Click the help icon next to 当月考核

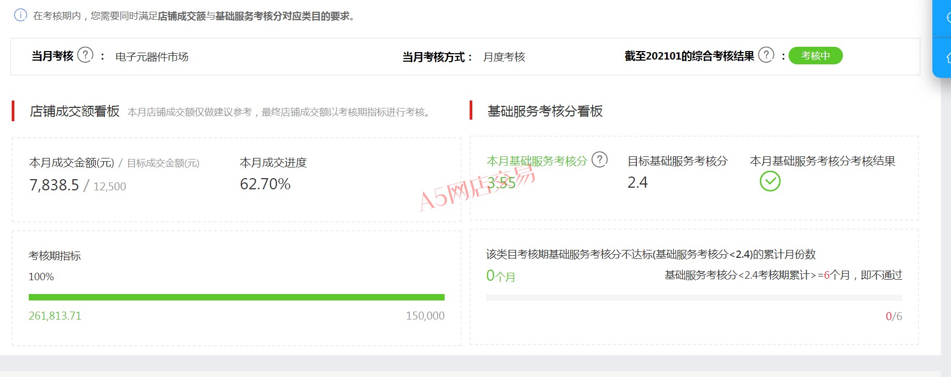pos(85,55)
